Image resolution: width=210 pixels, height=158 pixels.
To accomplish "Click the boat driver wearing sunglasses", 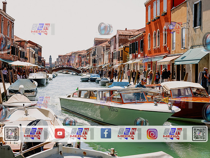I will click(x=141, y=88).
